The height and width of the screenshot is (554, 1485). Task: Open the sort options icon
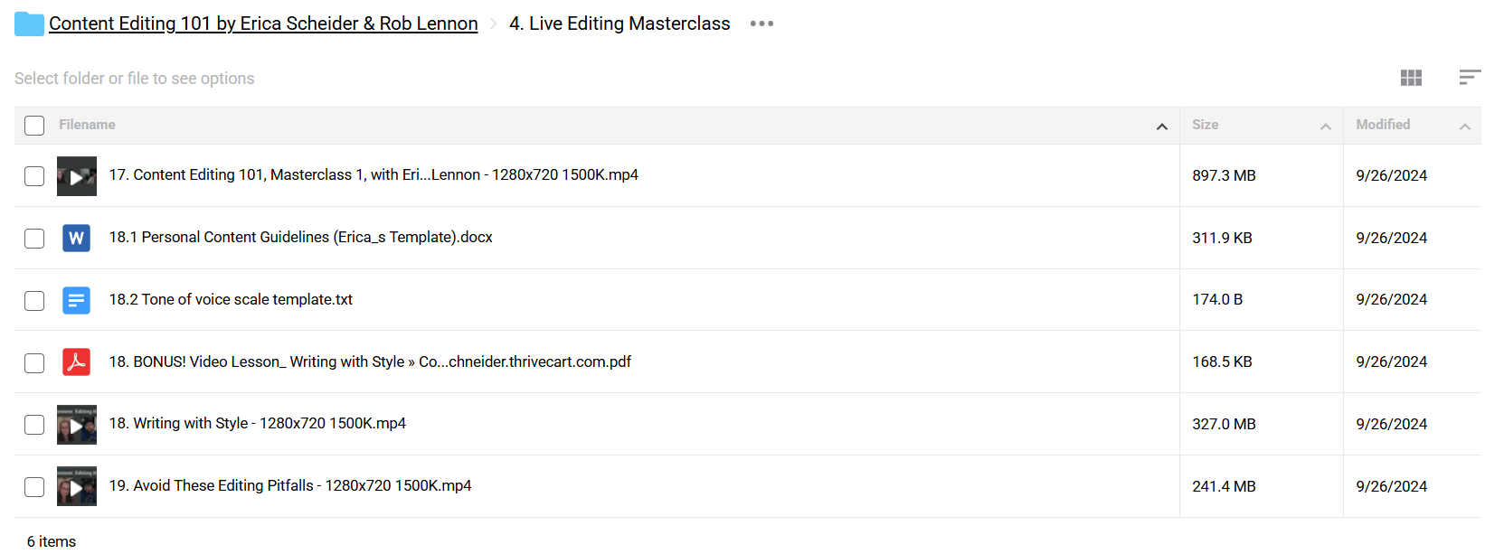point(1469,78)
